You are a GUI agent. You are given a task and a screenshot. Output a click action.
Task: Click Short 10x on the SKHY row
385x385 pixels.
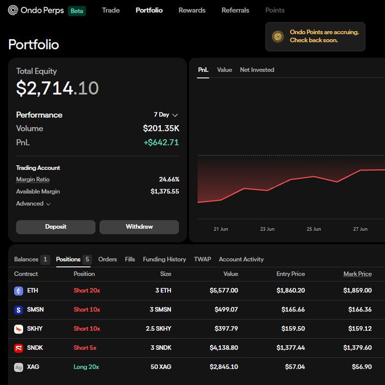point(87,329)
